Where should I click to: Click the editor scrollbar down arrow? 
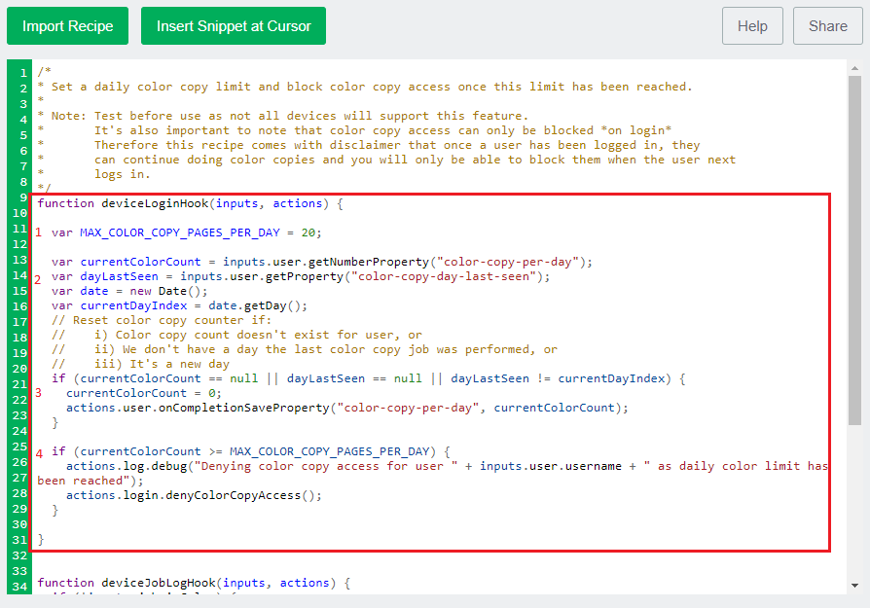pos(854,586)
